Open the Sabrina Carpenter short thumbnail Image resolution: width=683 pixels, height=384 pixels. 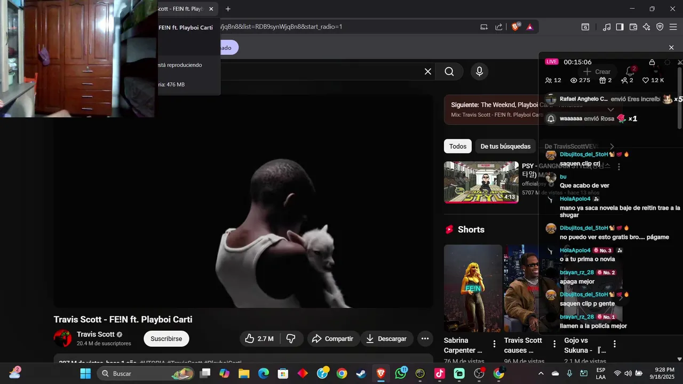pyautogui.click(x=473, y=288)
